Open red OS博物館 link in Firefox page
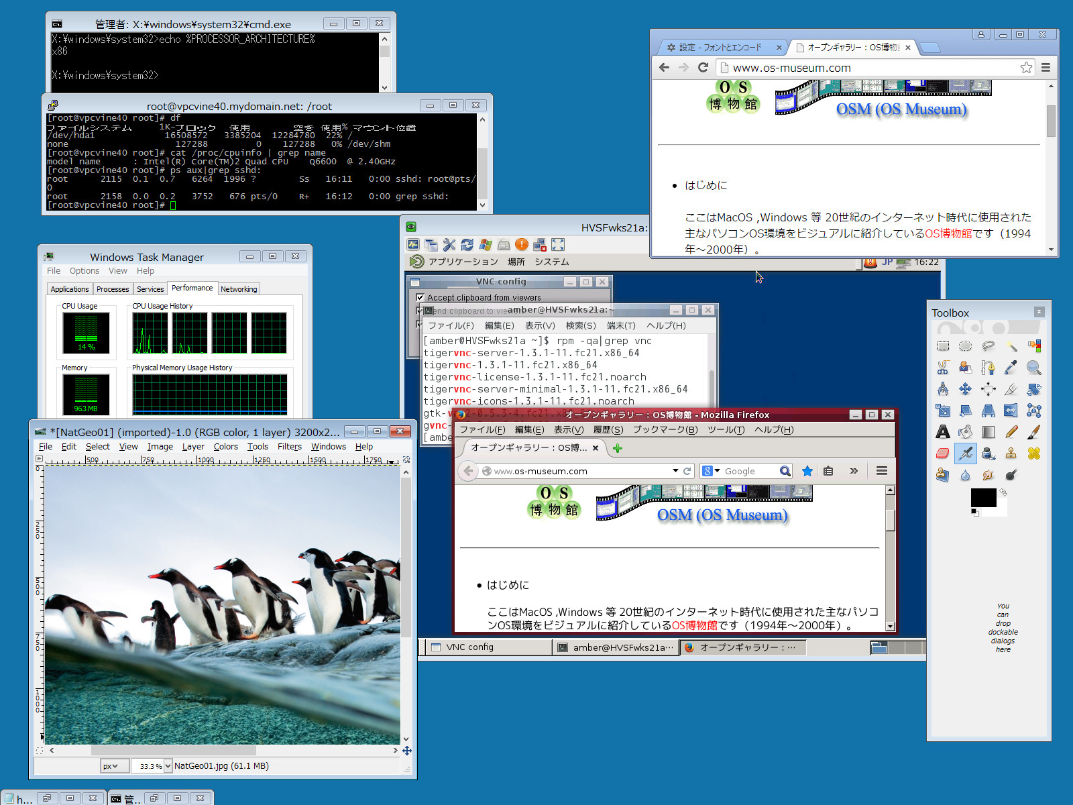This screenshot has height=805, width=1073. tap(695, 625)
